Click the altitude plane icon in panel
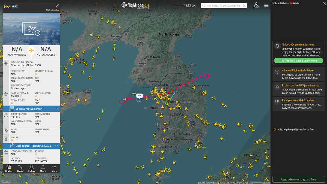 [x=6, y=94]
